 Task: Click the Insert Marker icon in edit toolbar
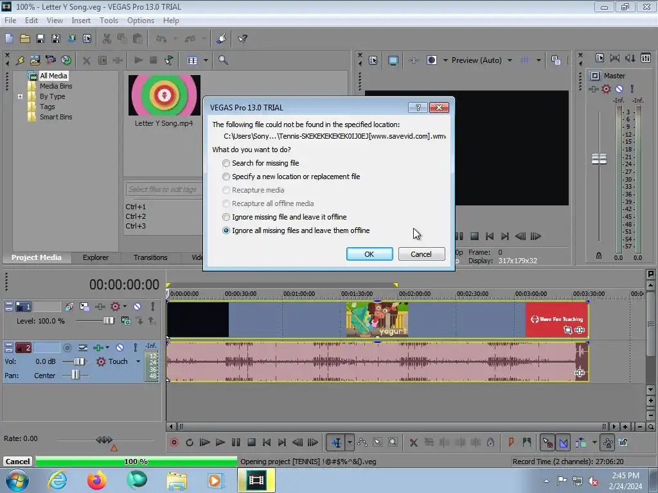tap(511, 442)
